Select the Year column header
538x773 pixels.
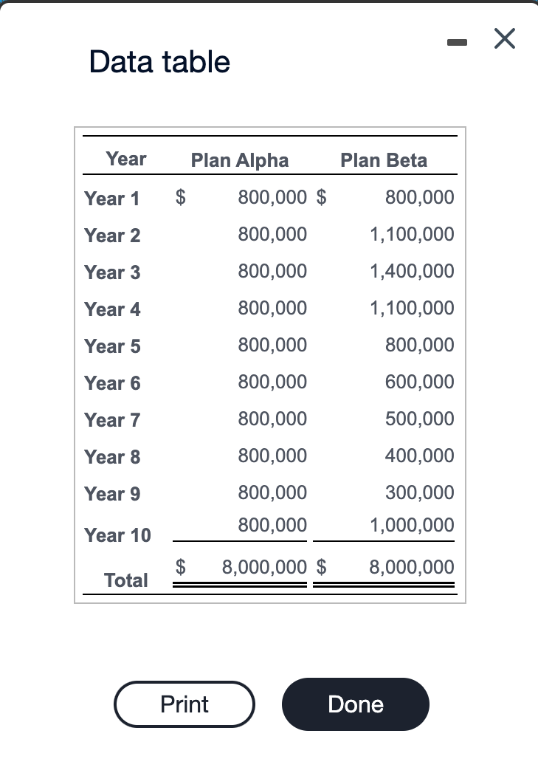(x=126, y=159)
